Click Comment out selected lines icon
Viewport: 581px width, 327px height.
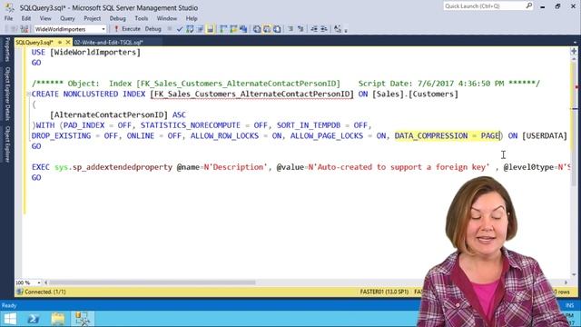click(x=290, y=29)
